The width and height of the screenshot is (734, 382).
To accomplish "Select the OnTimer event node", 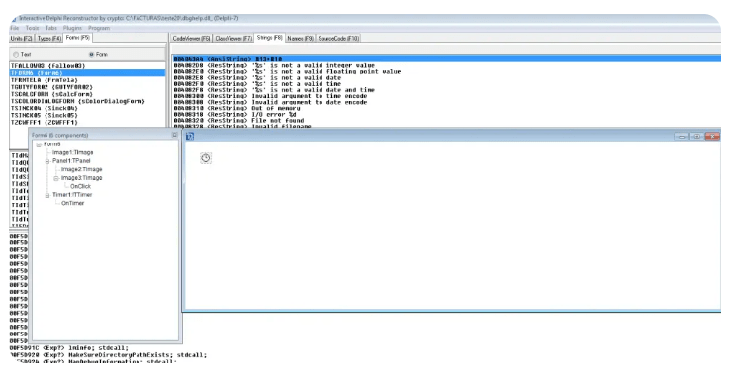I will pos(72,203).
